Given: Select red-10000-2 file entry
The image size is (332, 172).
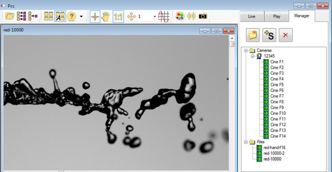Looking at the screenshot, I should pyautogui.click(x=274, y=154).
